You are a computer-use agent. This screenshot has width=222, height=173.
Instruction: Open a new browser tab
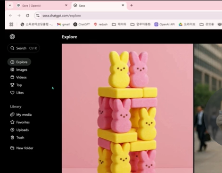point(132,5)
